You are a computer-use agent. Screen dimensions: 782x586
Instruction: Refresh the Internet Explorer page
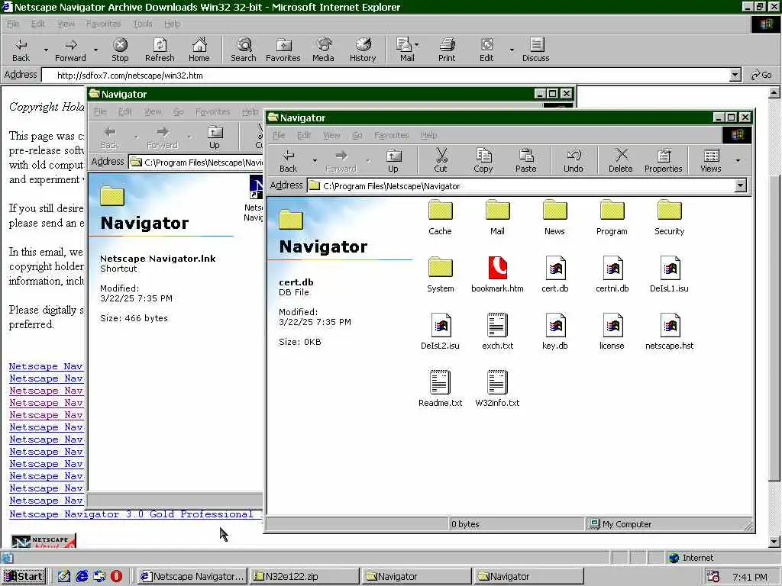click(160, 50)
